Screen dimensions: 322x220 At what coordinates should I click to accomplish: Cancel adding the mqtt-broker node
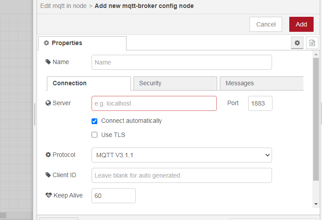pyautogui.click(x=266, y=24)
